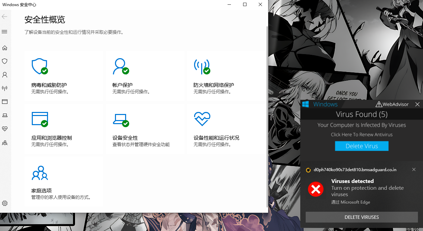Open the 防火墙和网络保护 tile
The width and height of the screenshot is (423, 231).
226,76
